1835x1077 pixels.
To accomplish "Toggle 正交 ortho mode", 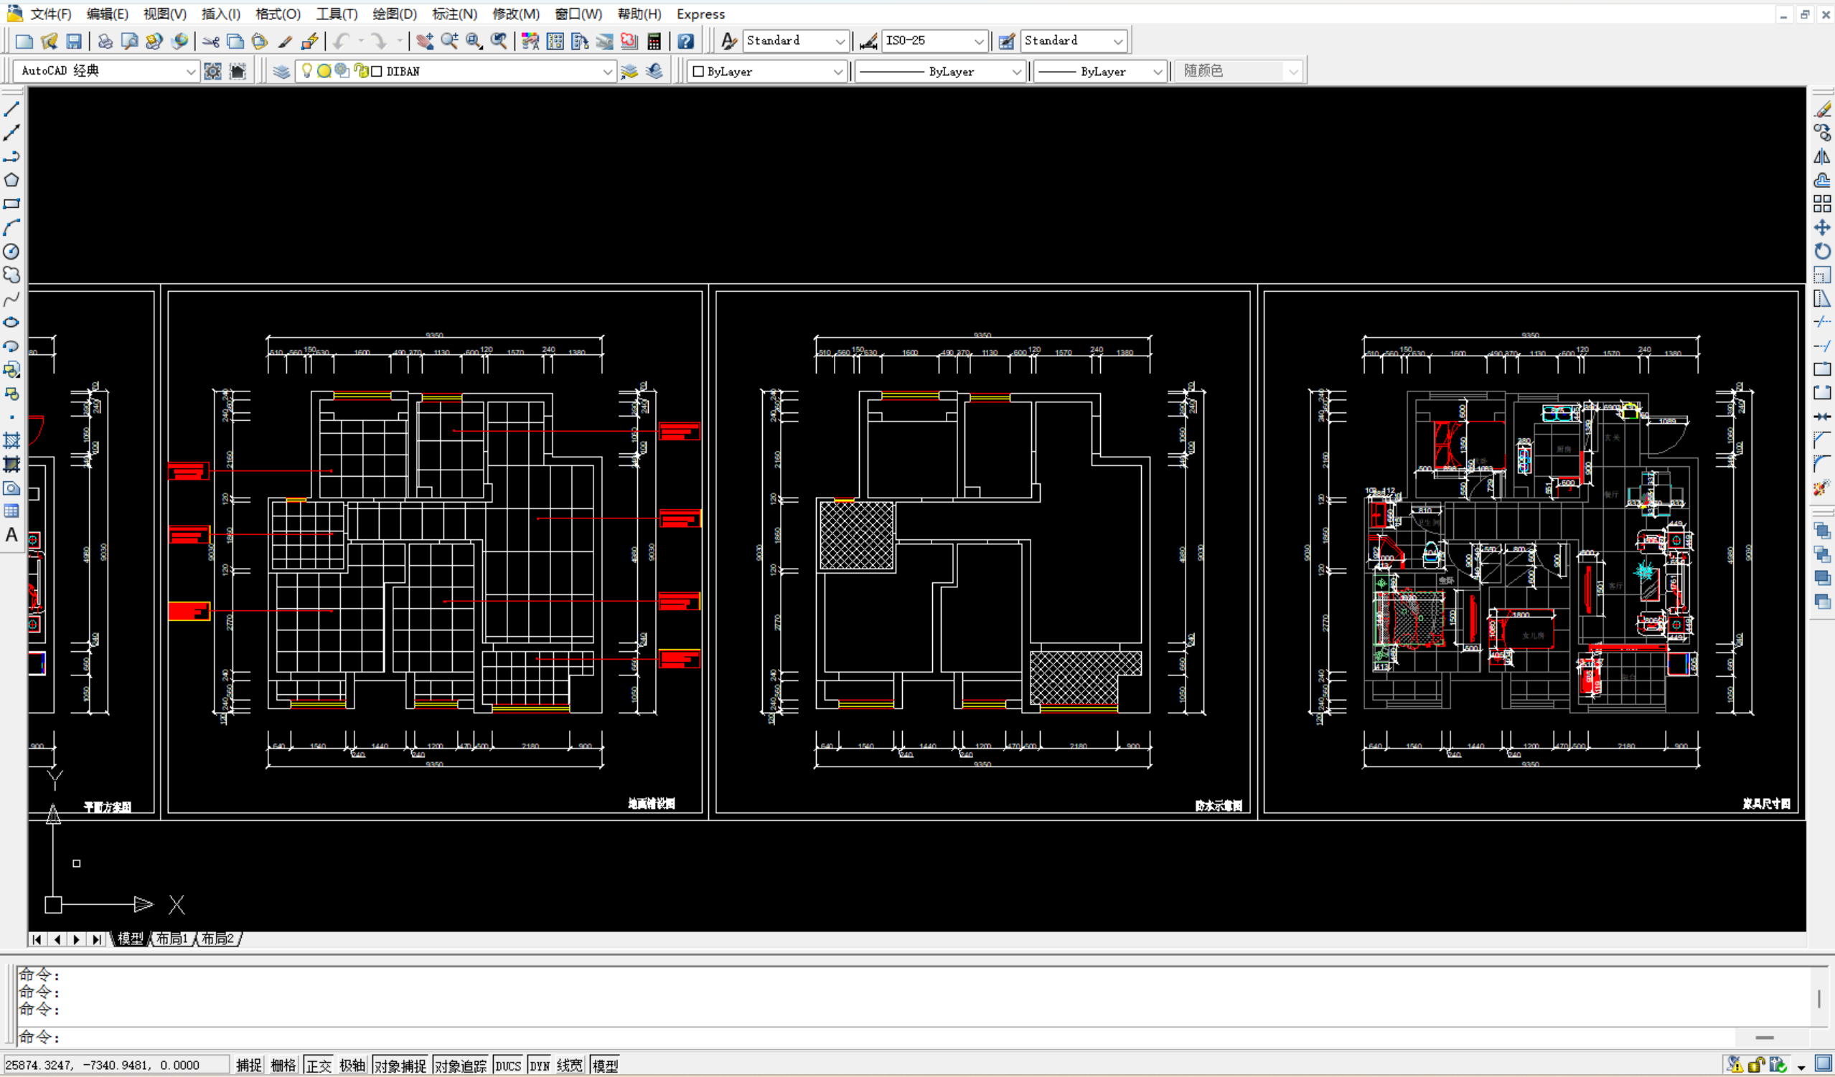I will coord(318,1066).
